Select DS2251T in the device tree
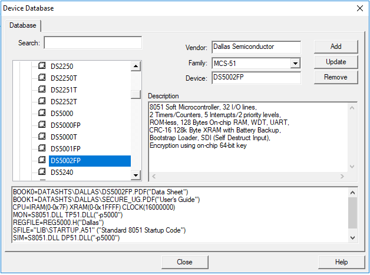370x275 pixels. pyautogui.click(x=64, y=90)
